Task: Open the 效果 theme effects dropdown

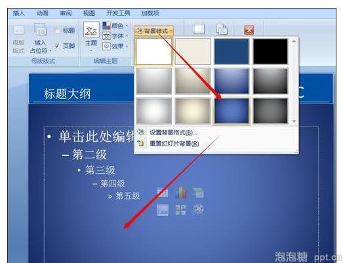Action: (x=115, y=46)
